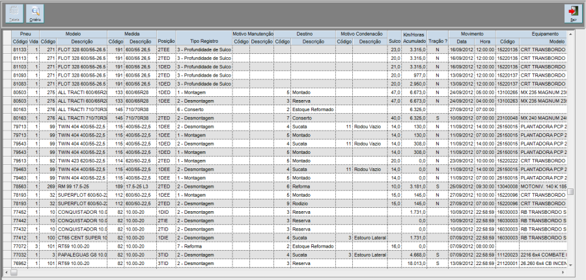Select tire code 81113 cell
The width and height of the screenshot is (586, 280).
tap(20, 58)
